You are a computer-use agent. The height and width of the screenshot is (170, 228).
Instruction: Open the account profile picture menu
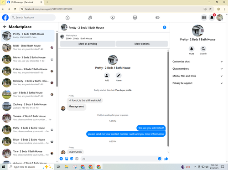[x=220, y=18]
